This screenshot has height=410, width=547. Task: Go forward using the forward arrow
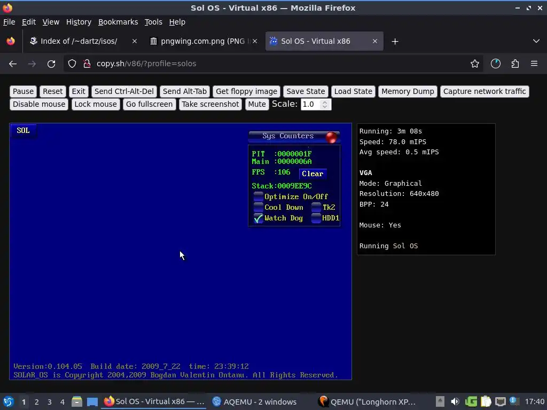point(32,64)
